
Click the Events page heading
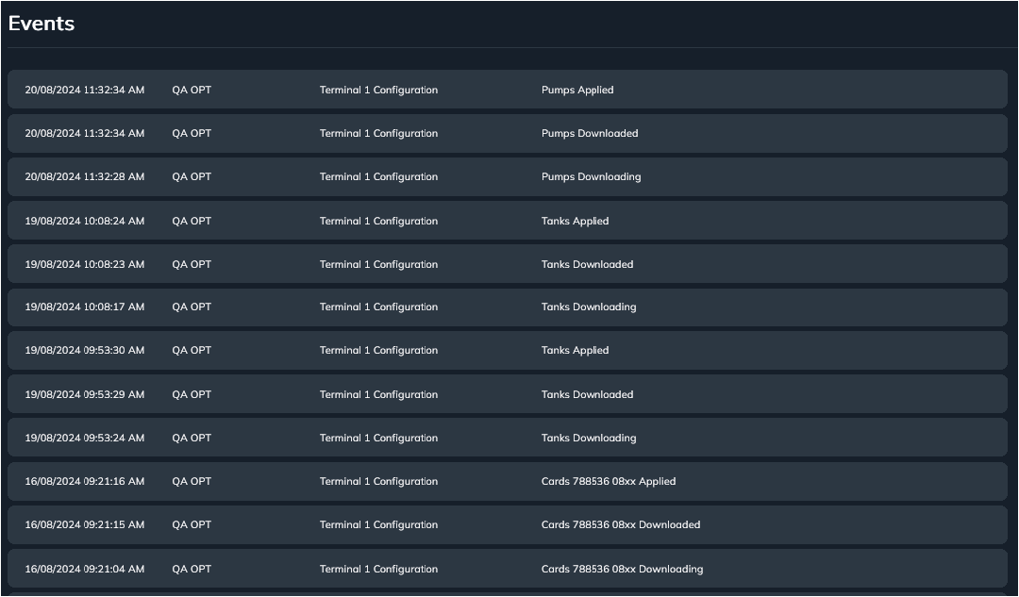(42, 24)
